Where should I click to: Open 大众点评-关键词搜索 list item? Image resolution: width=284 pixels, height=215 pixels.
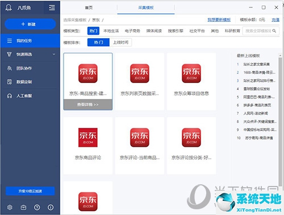pyautogui.click(x=260, y=122)
